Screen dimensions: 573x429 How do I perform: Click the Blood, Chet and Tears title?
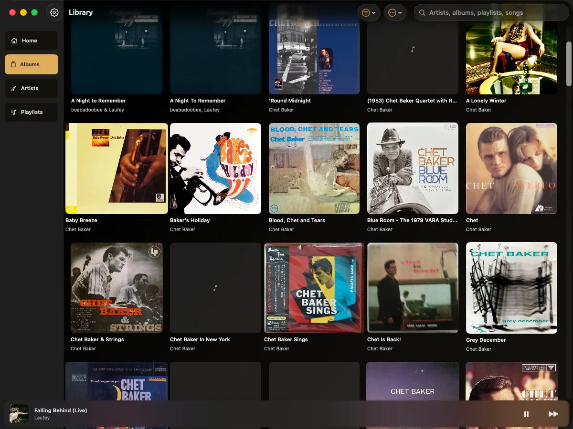point(297,220)
